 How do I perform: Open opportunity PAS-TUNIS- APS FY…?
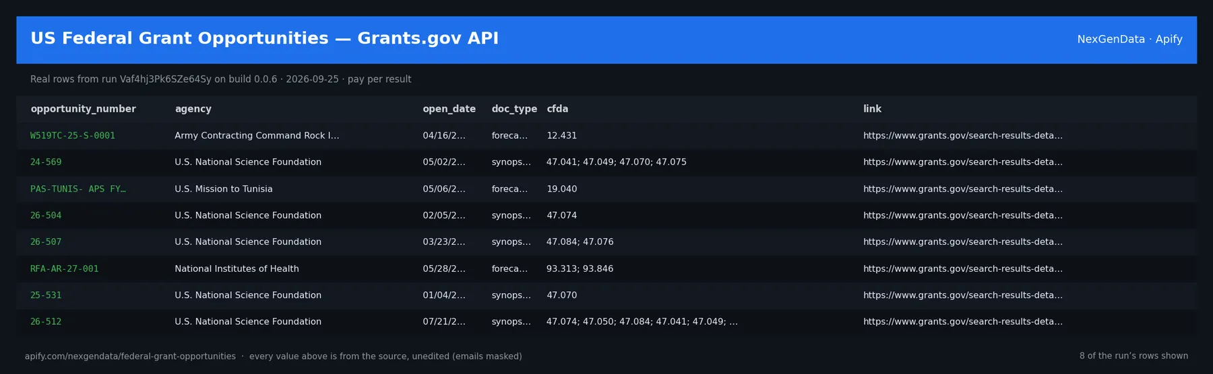click(x=78, y=189)
